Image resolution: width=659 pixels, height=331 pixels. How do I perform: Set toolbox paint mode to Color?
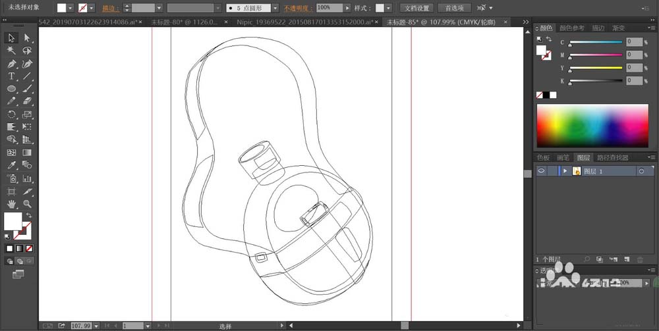click(10, 249)
